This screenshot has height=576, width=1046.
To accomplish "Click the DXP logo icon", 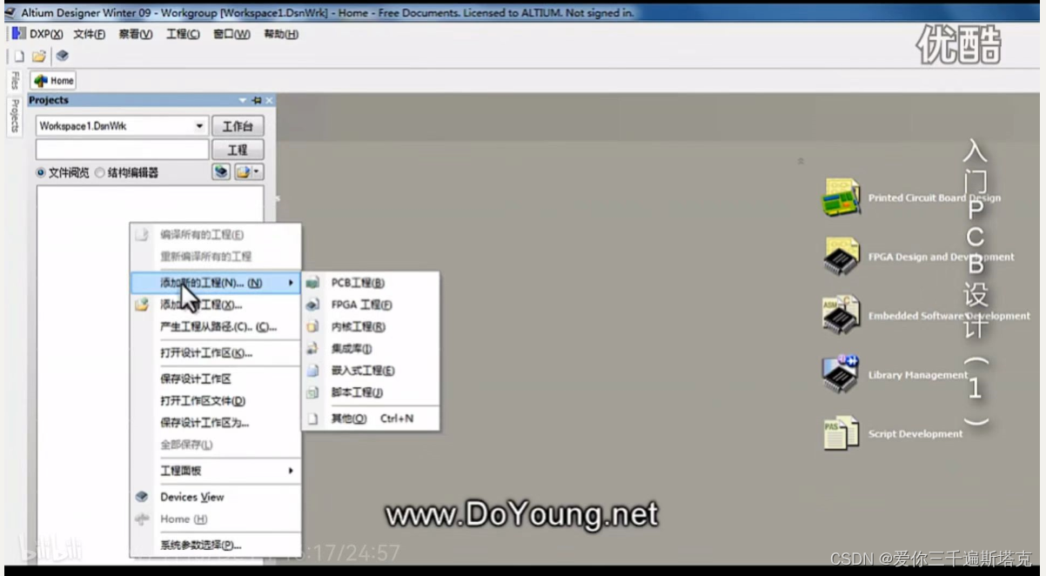I will (x=18, y=34).
